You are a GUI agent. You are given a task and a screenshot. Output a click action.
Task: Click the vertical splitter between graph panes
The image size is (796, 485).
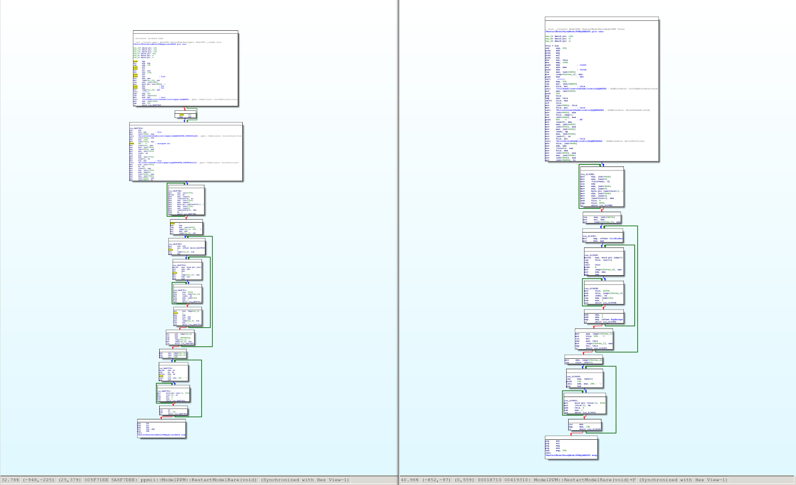pyautogui.click(x=398, y=239)
